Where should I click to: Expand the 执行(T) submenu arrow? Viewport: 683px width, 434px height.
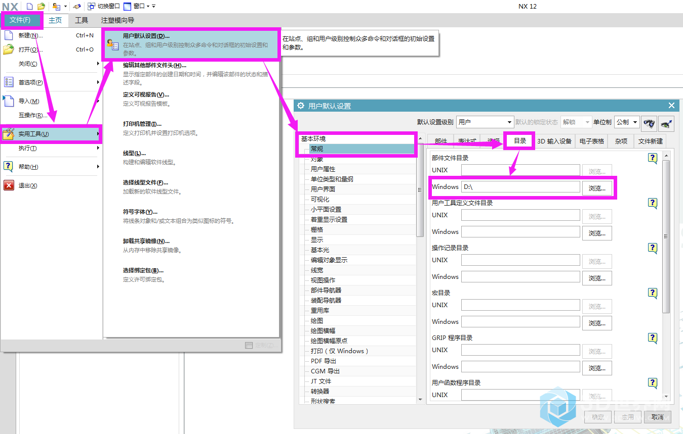point(98,148)
